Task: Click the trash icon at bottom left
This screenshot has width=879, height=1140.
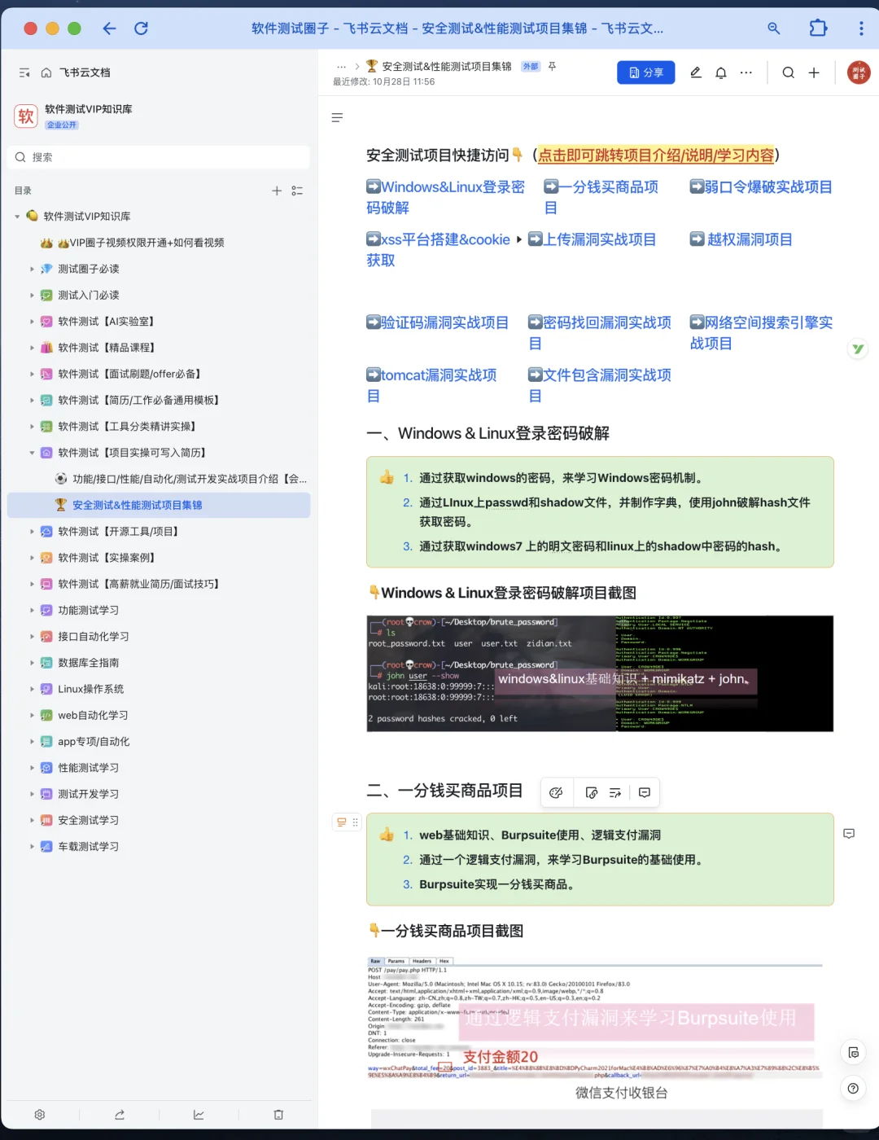Action: tap(278, 1114)
